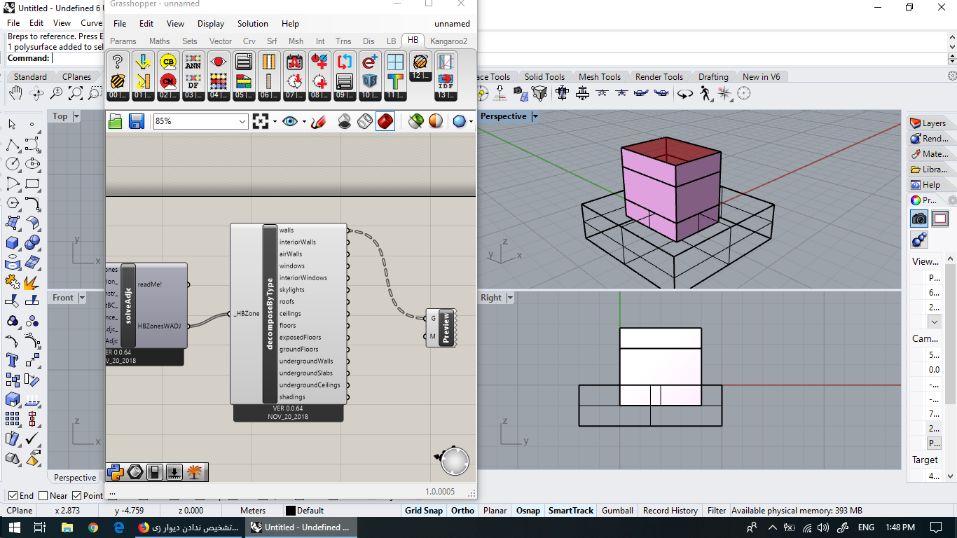Image resolution: width=957 pixels, height=538 pixels.
Task: Click the camera icon in right panel
Action: pyautogui.click(x=920, y=219)
